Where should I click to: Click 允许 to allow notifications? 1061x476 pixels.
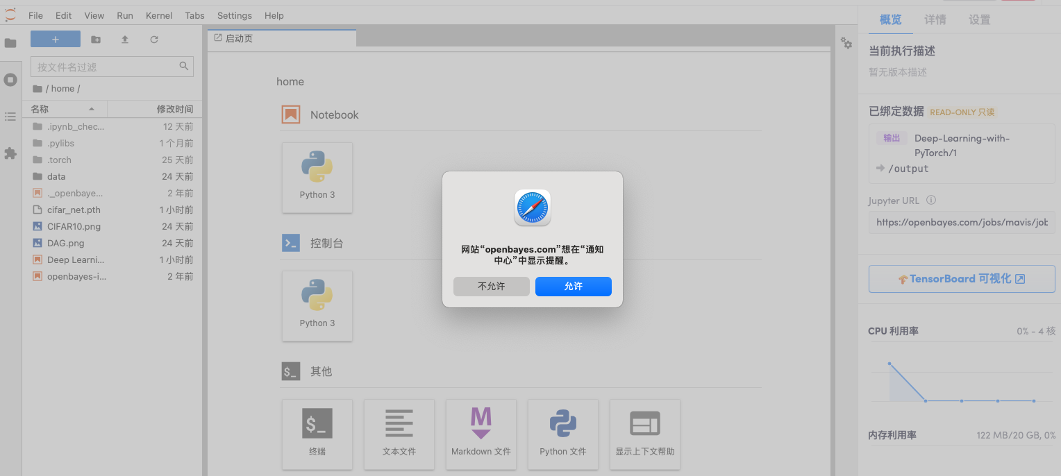[x=573, y=286]
